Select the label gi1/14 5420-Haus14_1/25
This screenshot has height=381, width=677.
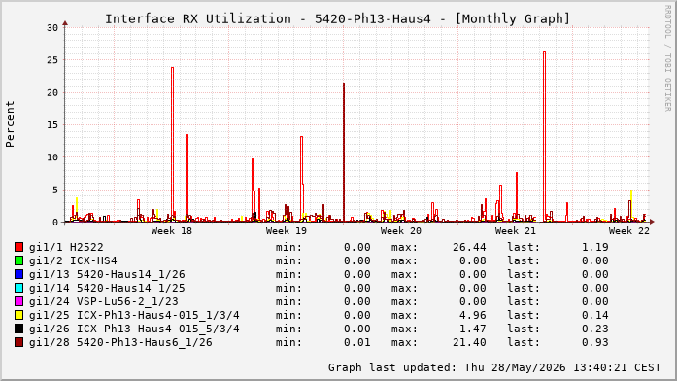coord(107,288)
